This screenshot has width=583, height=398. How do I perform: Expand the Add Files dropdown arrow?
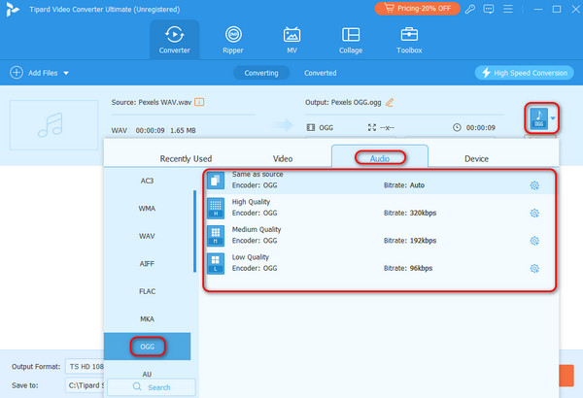(x=66, y=73)
